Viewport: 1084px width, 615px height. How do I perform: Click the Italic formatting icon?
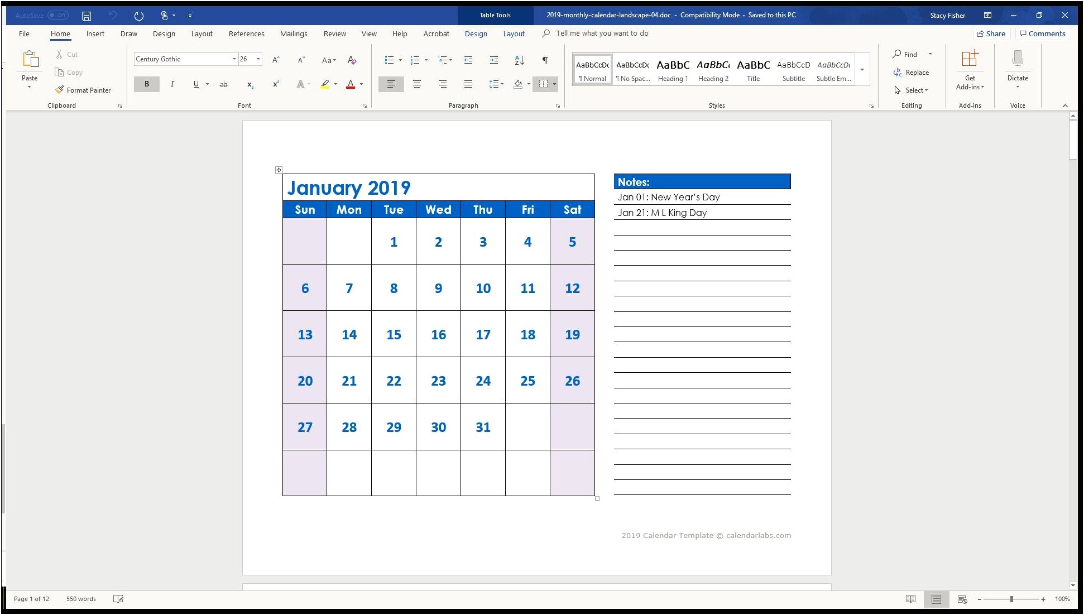172,83
